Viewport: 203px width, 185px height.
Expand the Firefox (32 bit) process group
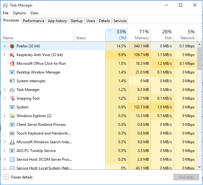[5, 46]
